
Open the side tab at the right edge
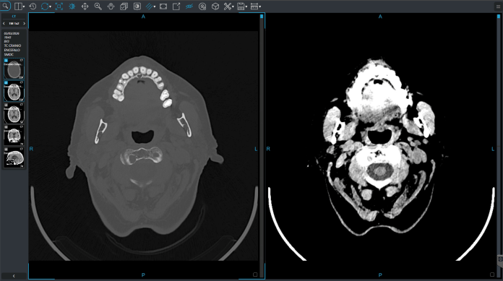coord(500,261)
